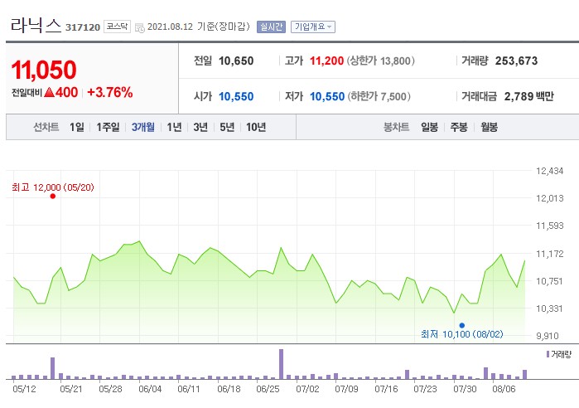Click the 최저 10,100 (08/02) label
This screenshot has height=408, width=579.
[462, 334]
